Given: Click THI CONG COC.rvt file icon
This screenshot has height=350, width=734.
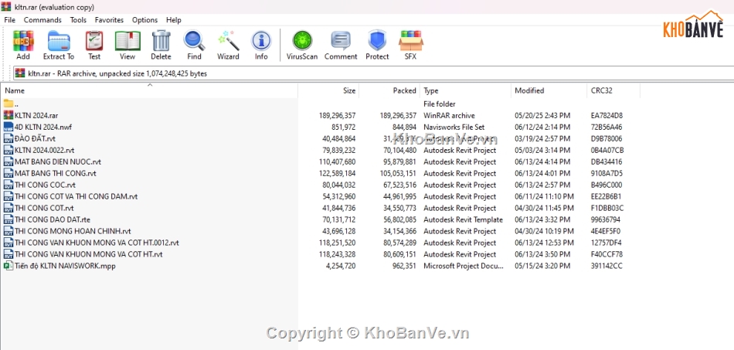Looking at the screenshot, I should coord(8,185).
